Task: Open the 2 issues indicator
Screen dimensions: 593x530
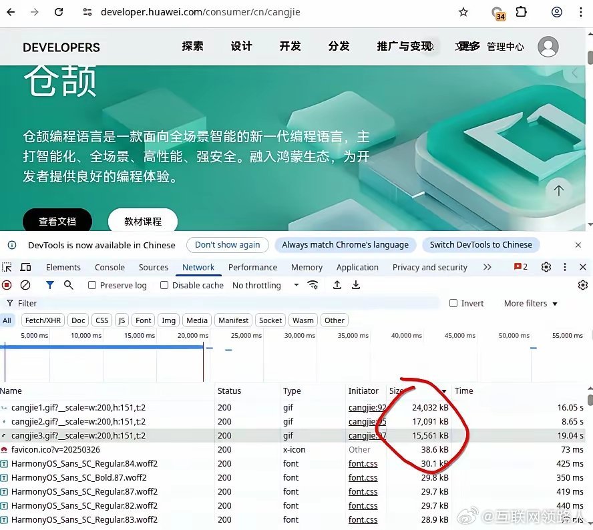Action: pyautogui.click(x=521, y=267)
